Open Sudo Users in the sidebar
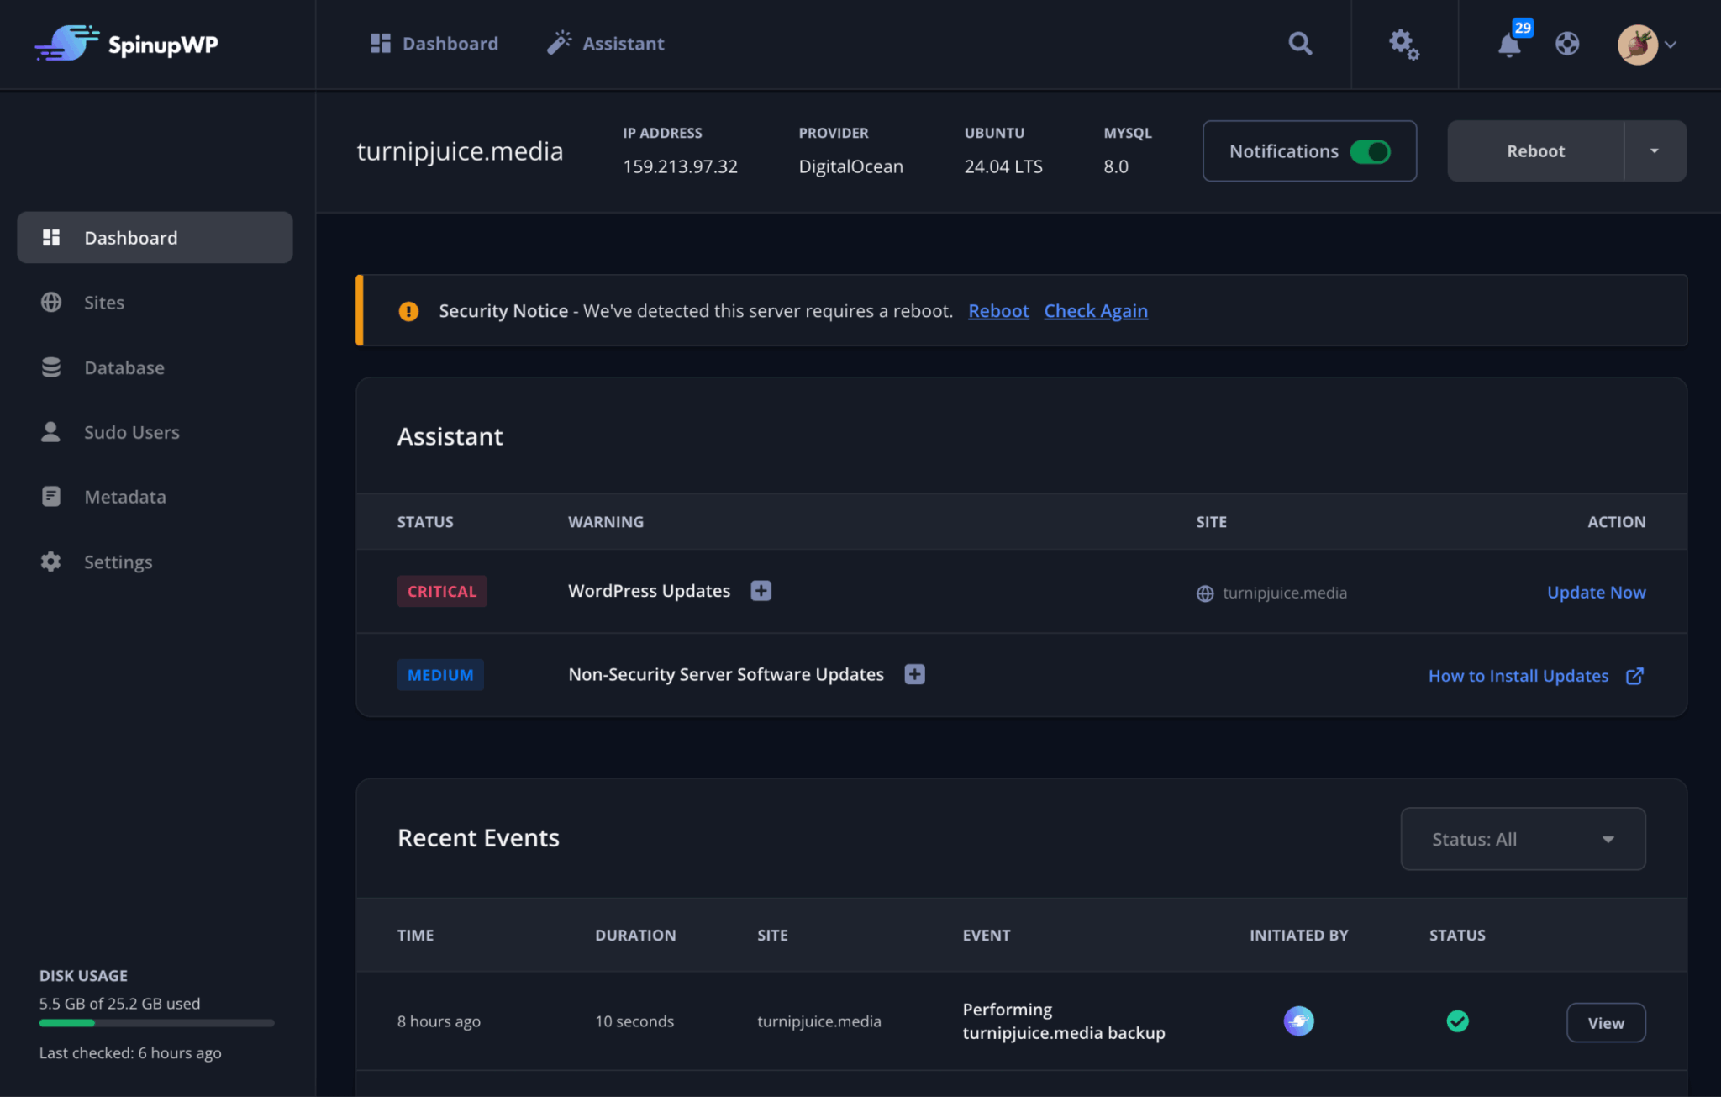 155,432
